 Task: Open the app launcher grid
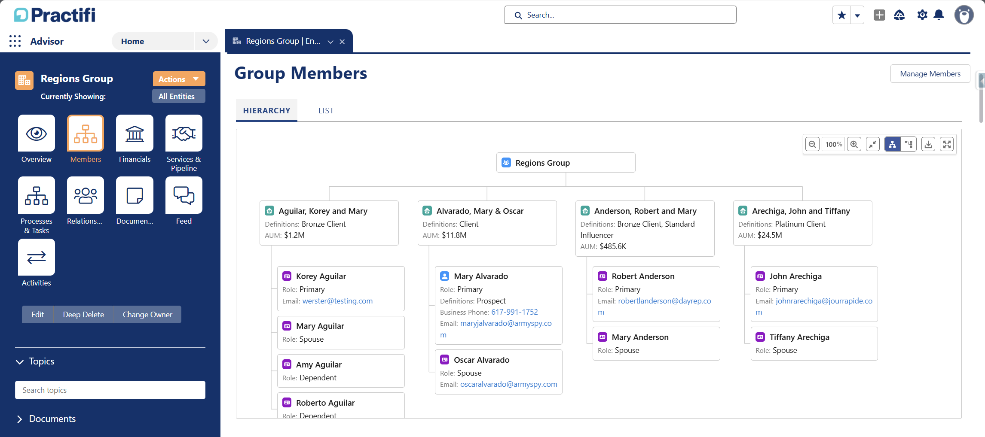[x=15, y=41]
